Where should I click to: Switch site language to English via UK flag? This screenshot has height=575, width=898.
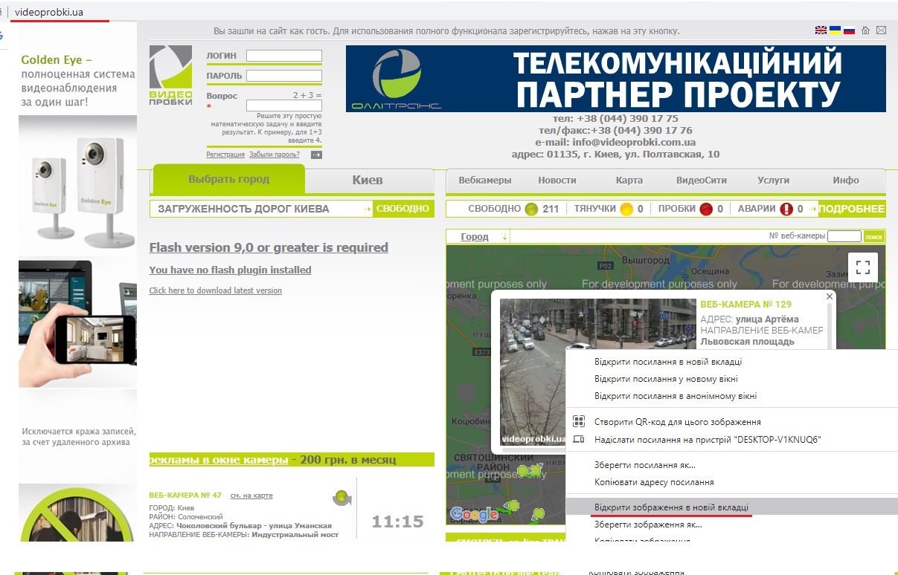pyautogui.click(x=821, y=30)
